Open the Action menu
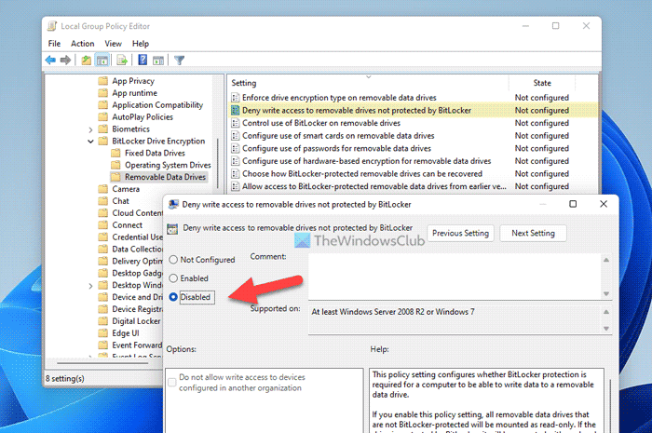Viewport: 652px width, 433px height. pyautogui.click(x=82, y=44)
